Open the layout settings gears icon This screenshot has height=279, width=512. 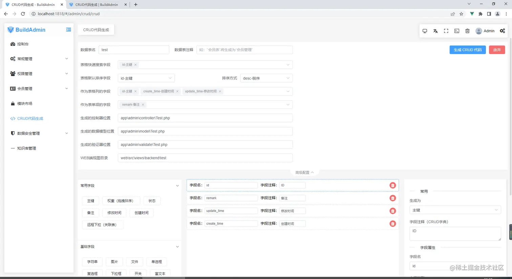503,31
